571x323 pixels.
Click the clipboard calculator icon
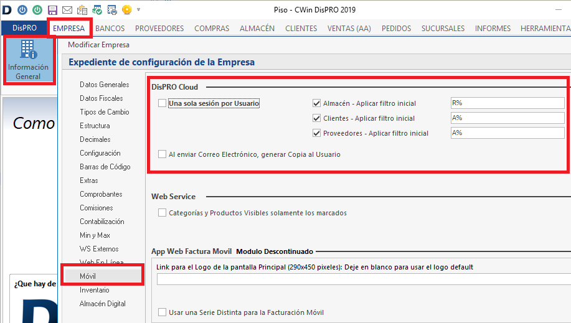coord(82,10)
